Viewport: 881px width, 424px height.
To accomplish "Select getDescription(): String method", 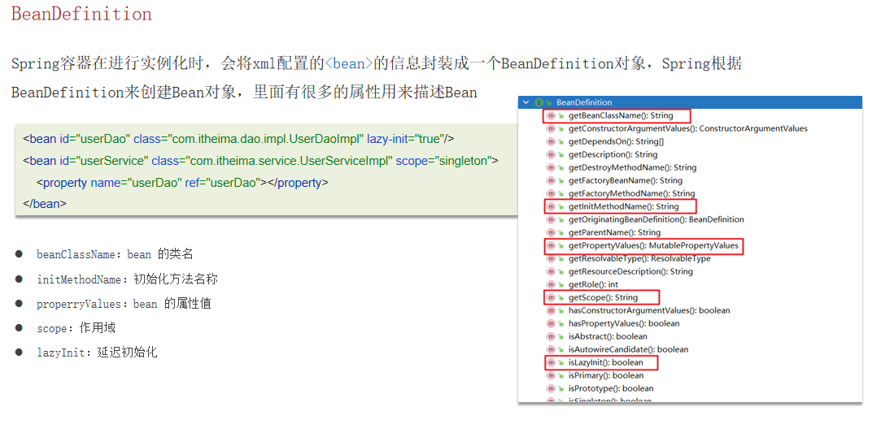I will [613, 154].
